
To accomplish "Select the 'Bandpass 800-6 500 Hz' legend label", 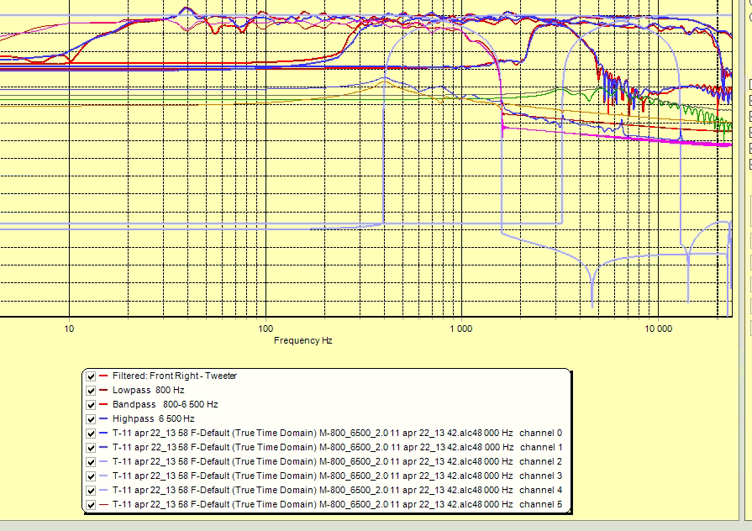I will [x=165, y=404].
